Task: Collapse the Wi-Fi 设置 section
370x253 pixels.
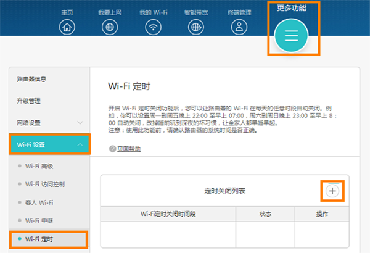Action: tap(80, 144)
